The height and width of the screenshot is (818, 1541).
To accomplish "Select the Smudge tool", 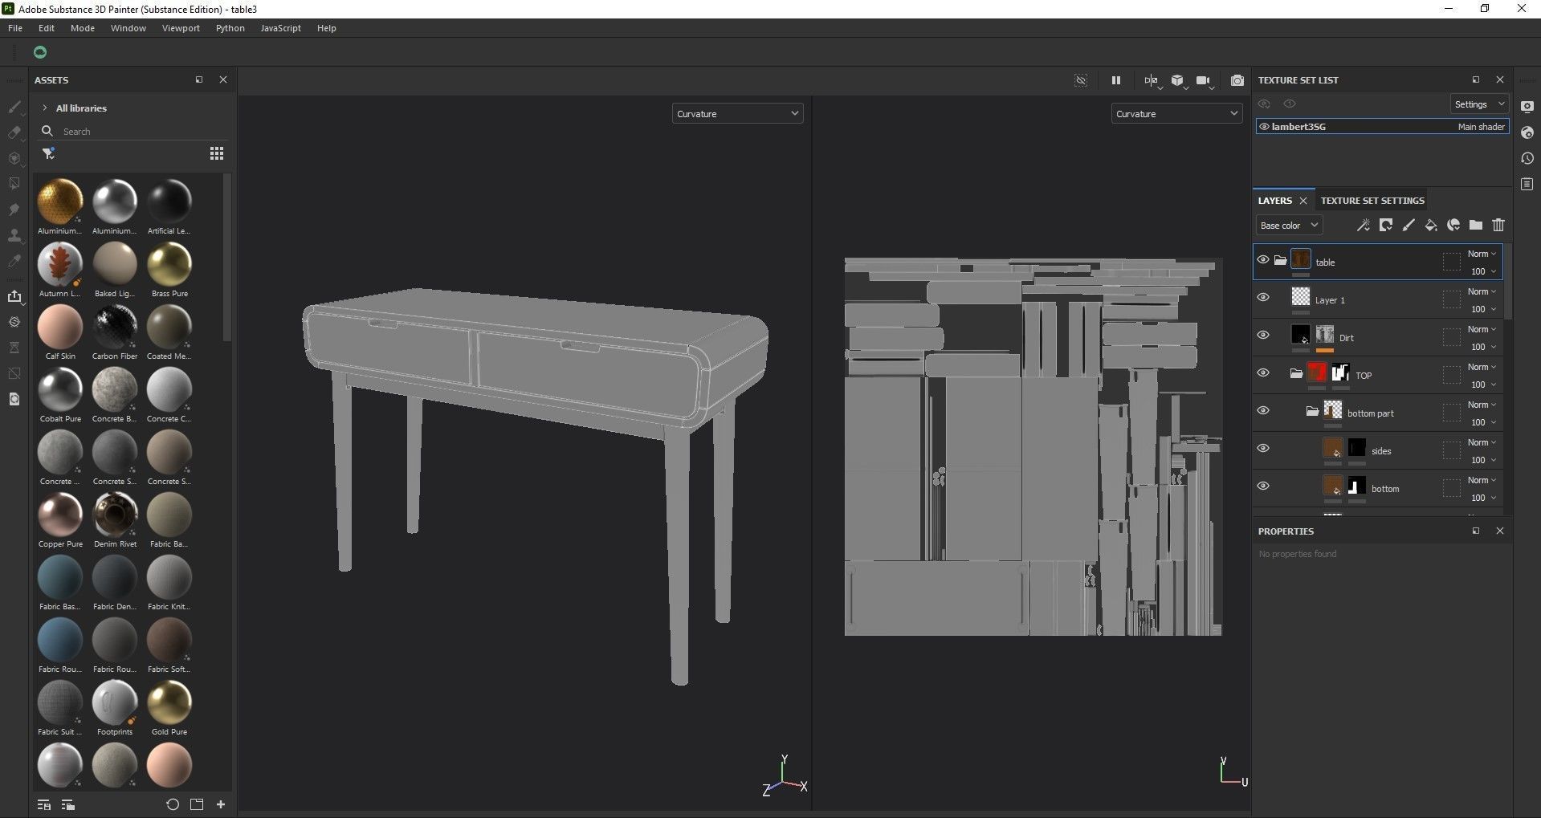I will click(14, 210).
